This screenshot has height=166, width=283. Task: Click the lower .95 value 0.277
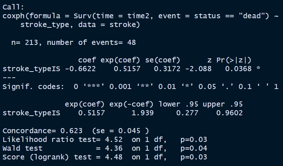point(187,113)
